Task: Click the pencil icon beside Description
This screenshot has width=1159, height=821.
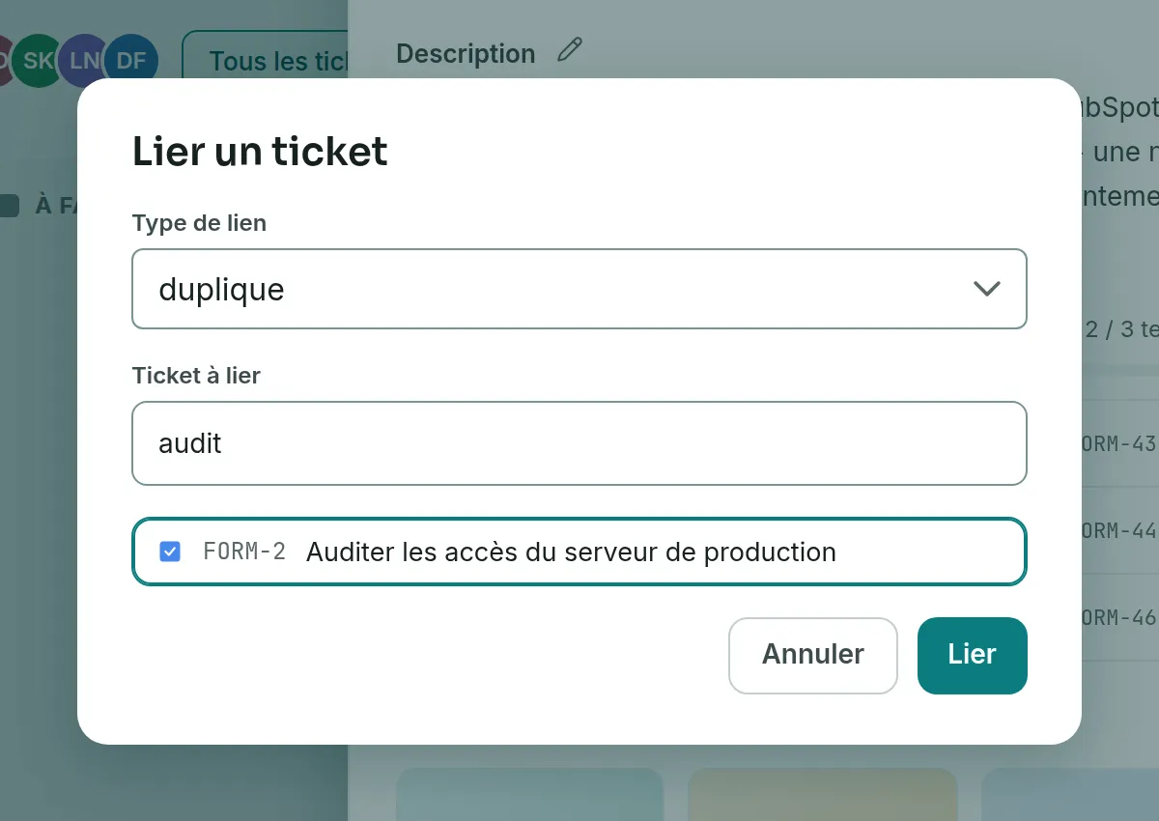Action: (571, 50)
